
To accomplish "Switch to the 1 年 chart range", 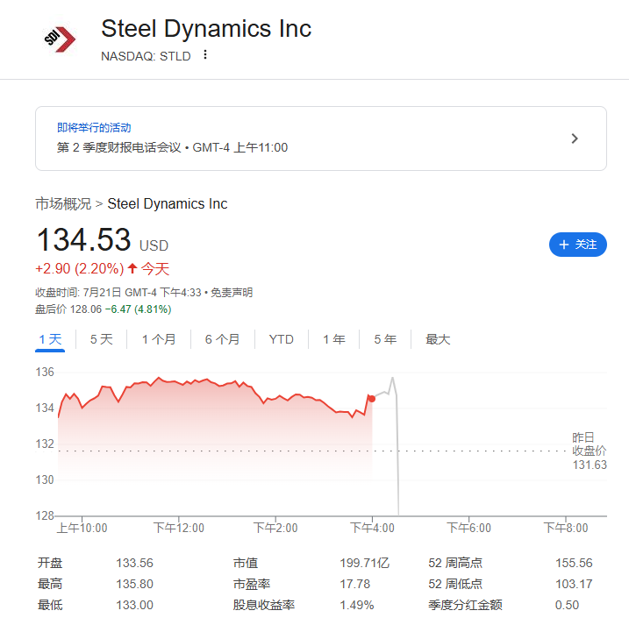I will click(x=333, y=339).
